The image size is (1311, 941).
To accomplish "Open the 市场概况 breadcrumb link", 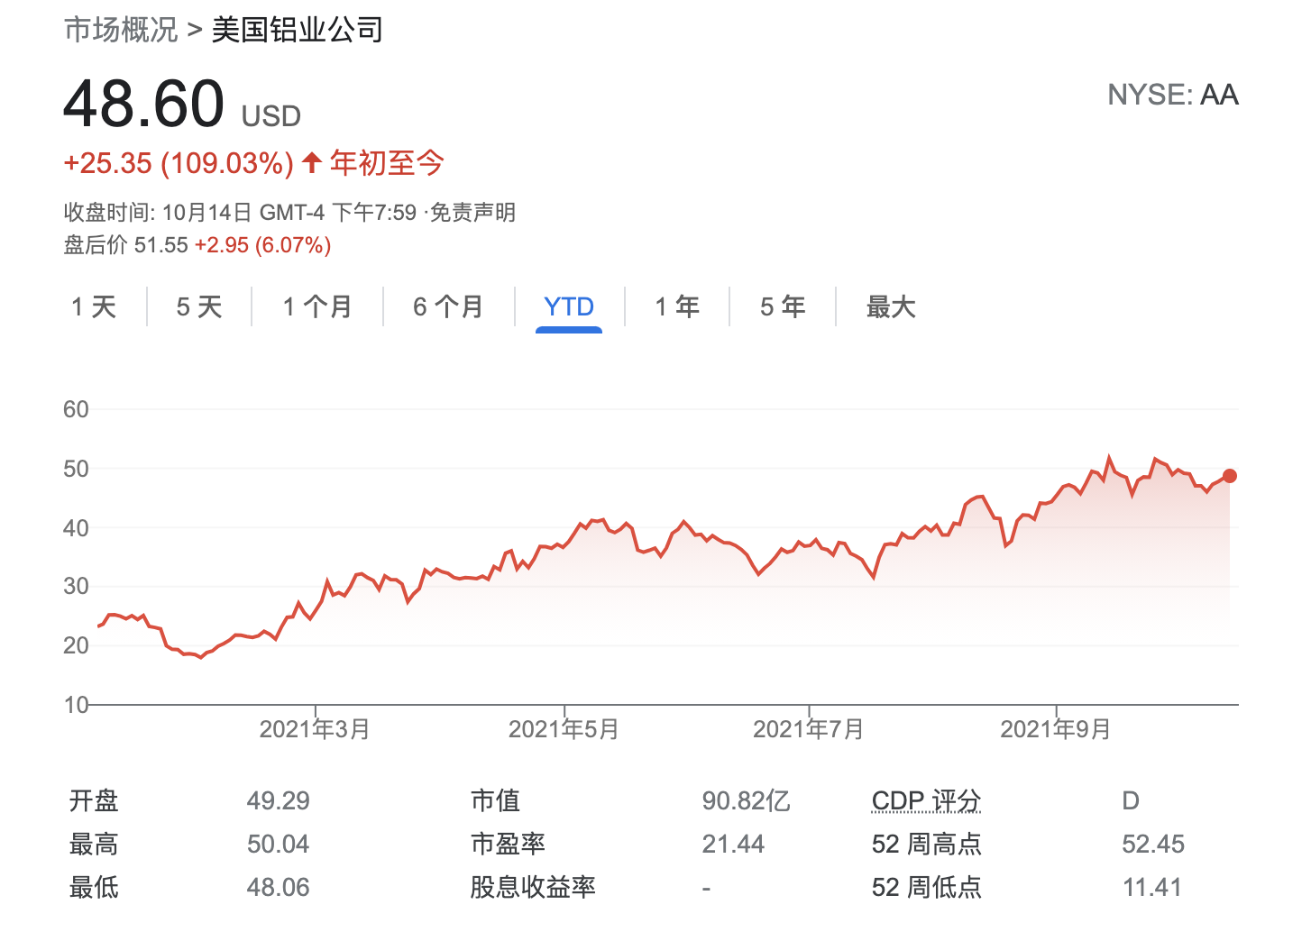I will pyautogui.click(x=121, y=30).
